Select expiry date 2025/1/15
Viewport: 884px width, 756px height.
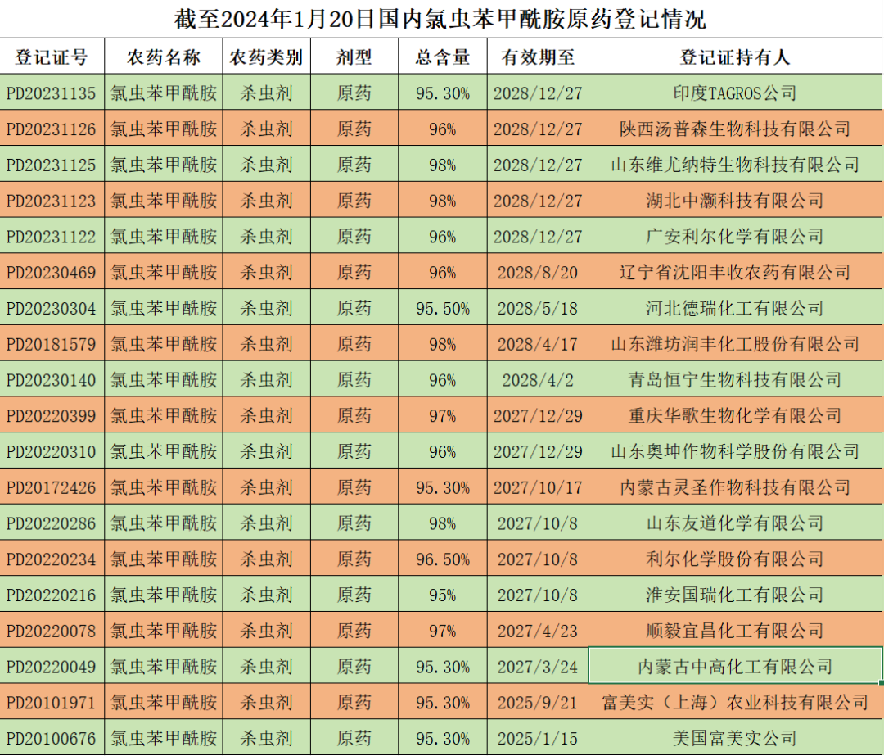pyautogui.click(x=538, y=737)
